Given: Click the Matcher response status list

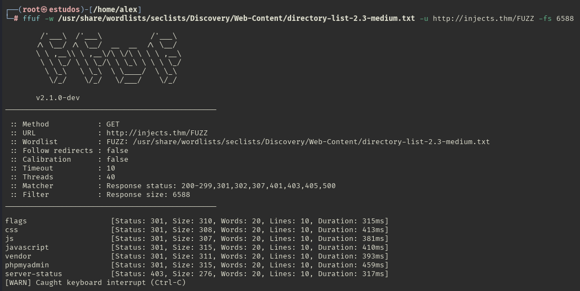Looking at the screenshot, I should point(221,186).
